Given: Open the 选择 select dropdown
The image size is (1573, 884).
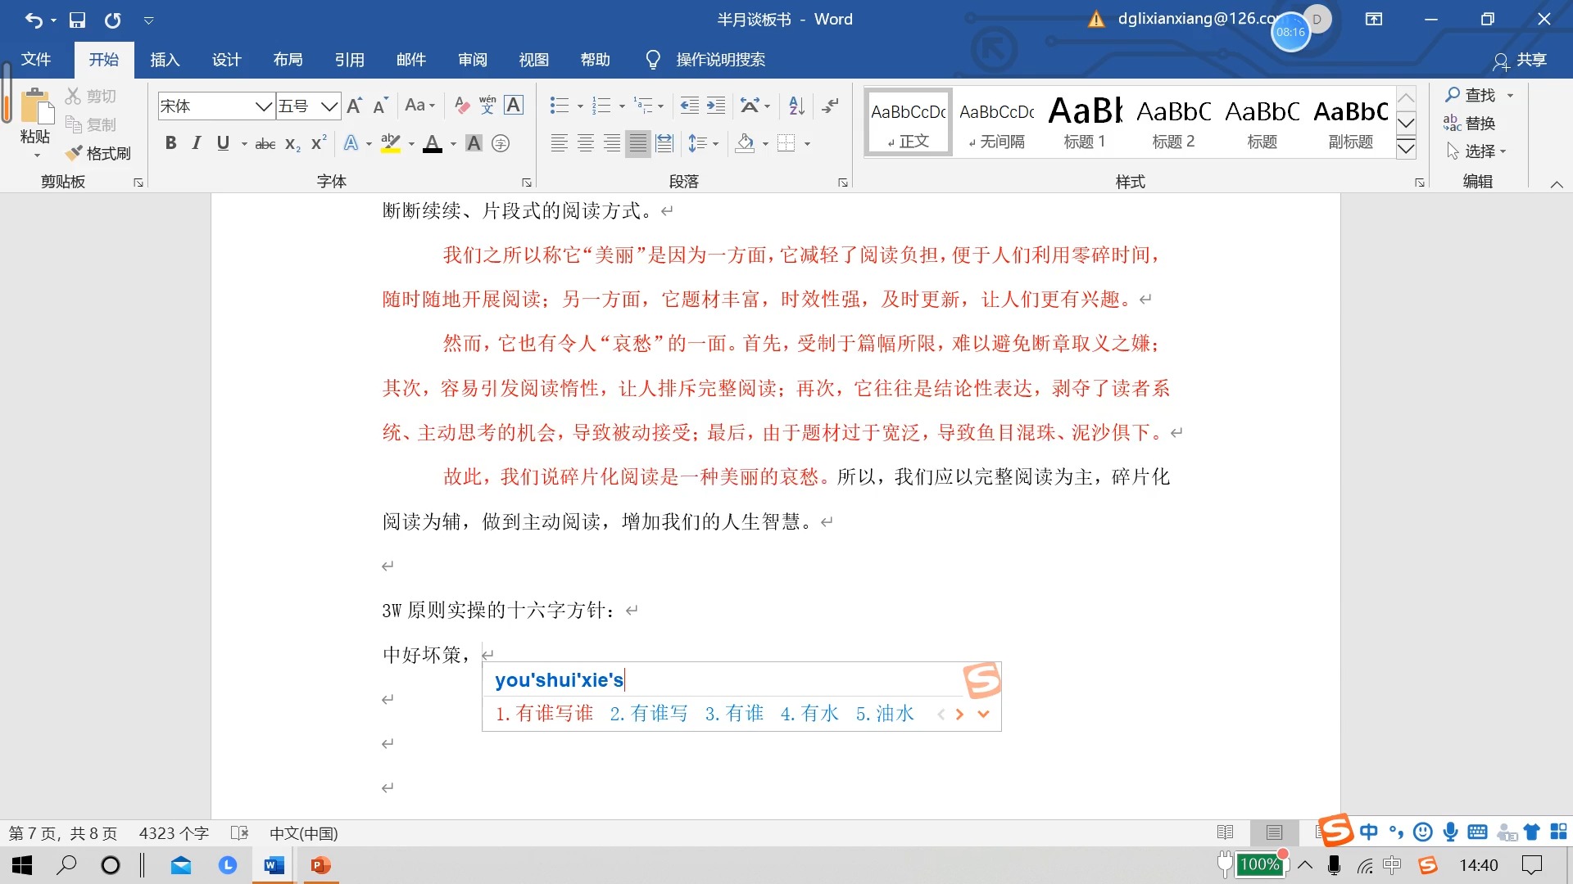Looking at the screenshot, I should pos(1476,151).
